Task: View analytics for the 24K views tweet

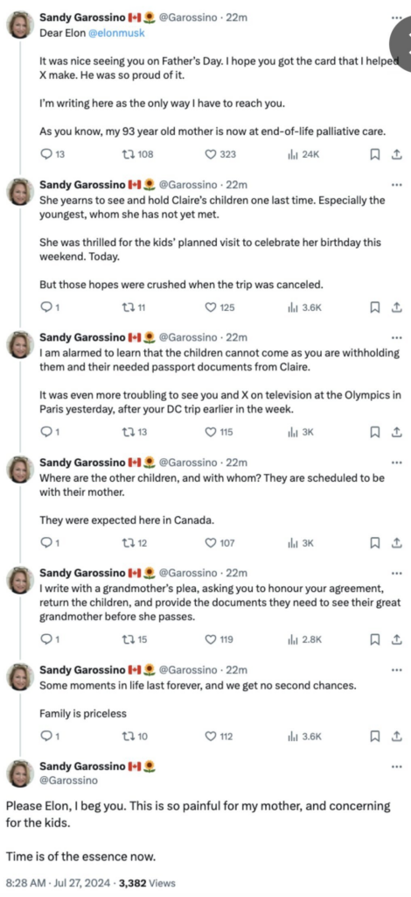Action: coord(303,154)
